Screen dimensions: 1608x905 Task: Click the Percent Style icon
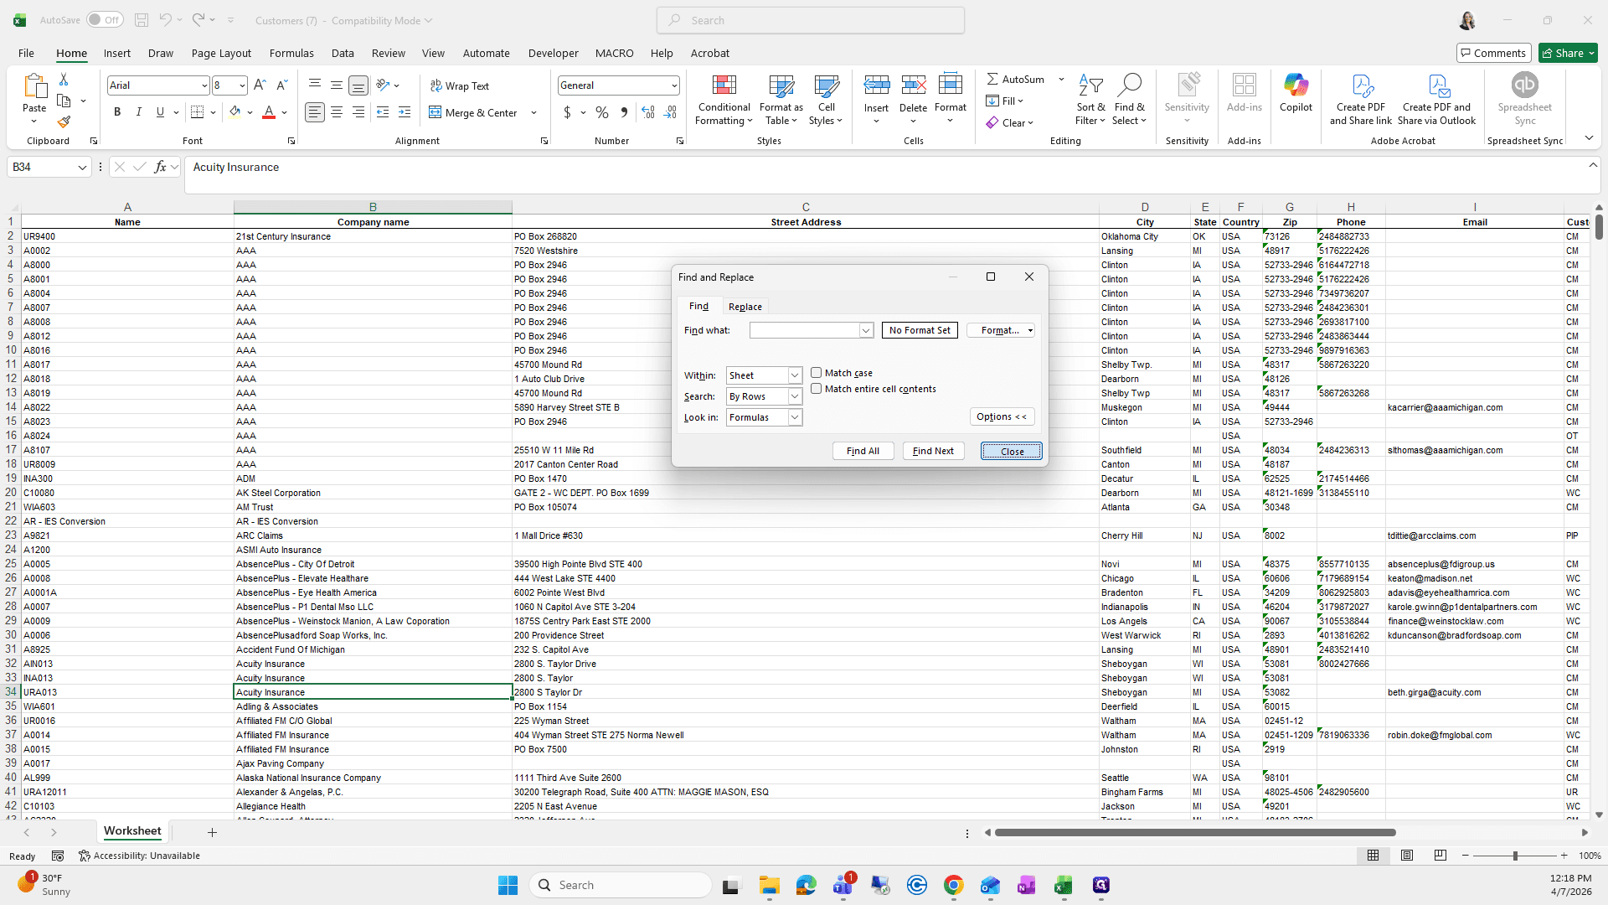602,112
